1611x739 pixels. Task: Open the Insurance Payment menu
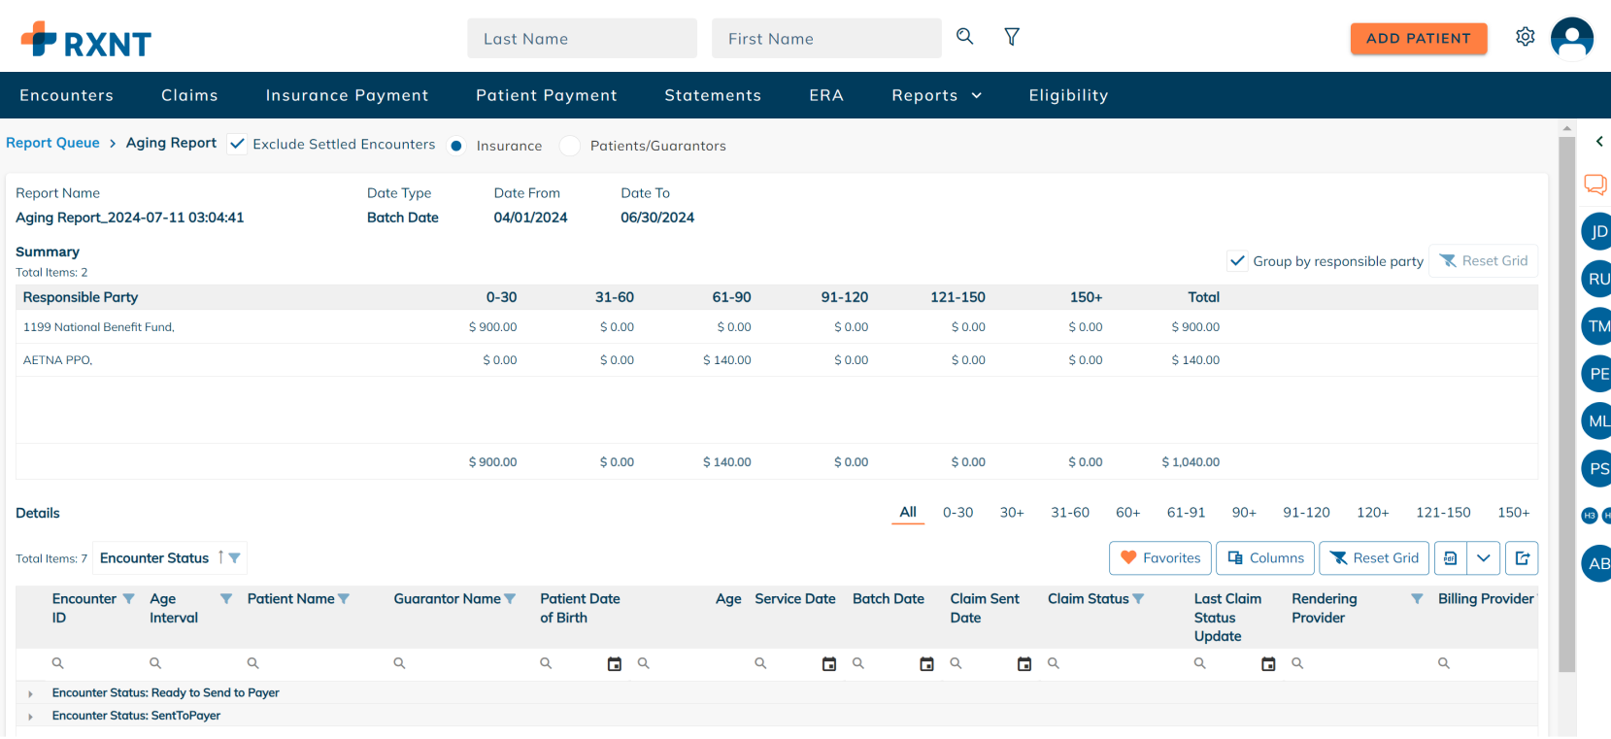[x=347, y=95]
